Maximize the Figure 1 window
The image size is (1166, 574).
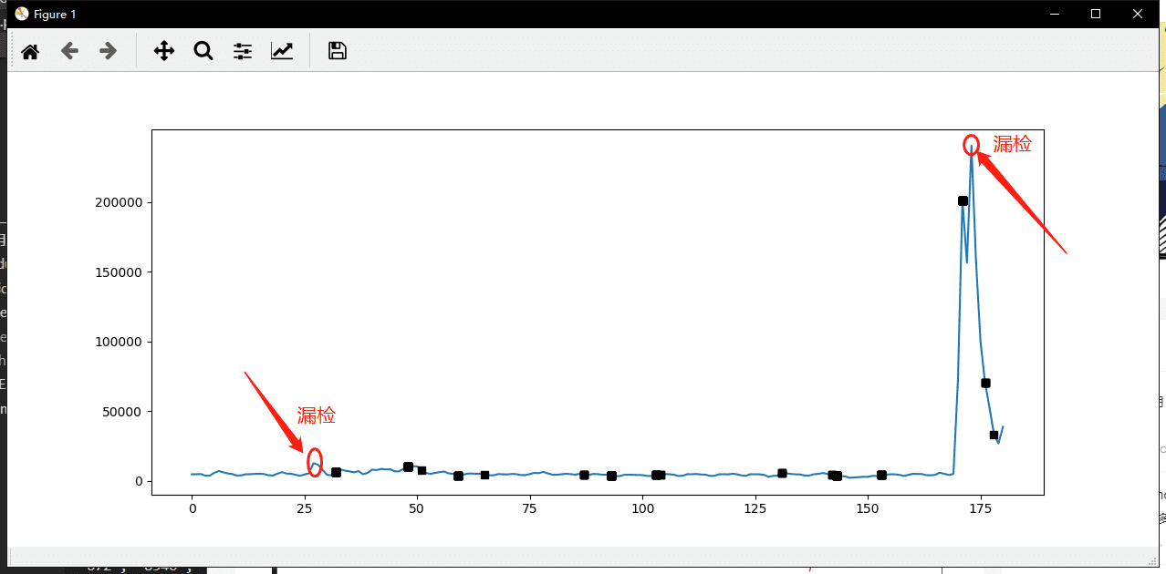click(x=1096, y=14)
